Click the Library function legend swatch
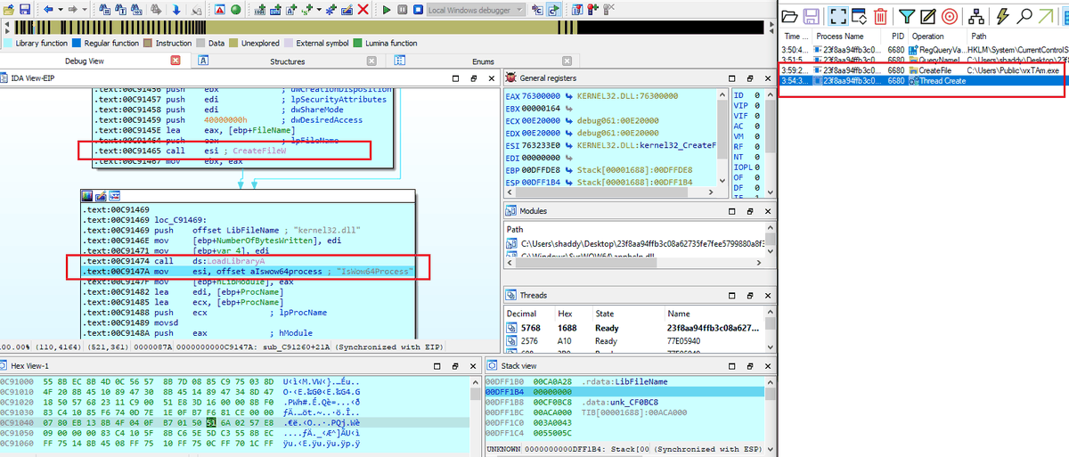This screenshot has width=1069, height=457. [8, 42]
